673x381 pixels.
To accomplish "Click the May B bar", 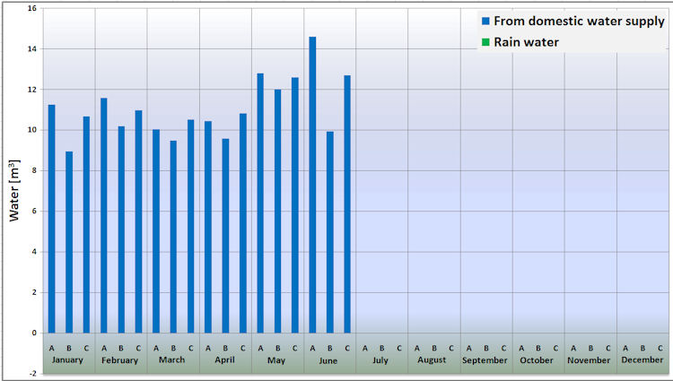I will pyautogui.click(x=277, y=212).
